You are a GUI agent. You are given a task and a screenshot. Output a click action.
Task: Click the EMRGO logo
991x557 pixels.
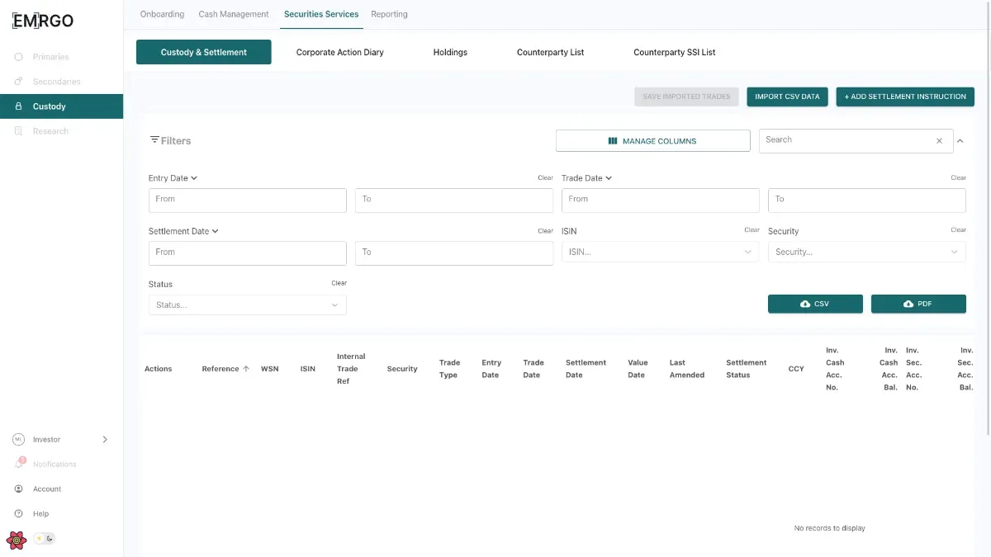43,21
